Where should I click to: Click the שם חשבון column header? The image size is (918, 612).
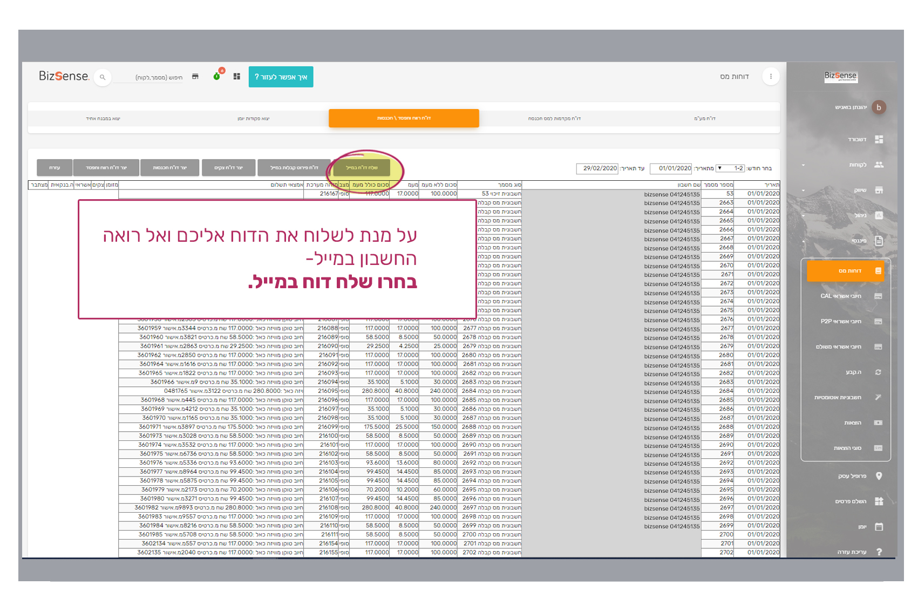tap(611, 185)
